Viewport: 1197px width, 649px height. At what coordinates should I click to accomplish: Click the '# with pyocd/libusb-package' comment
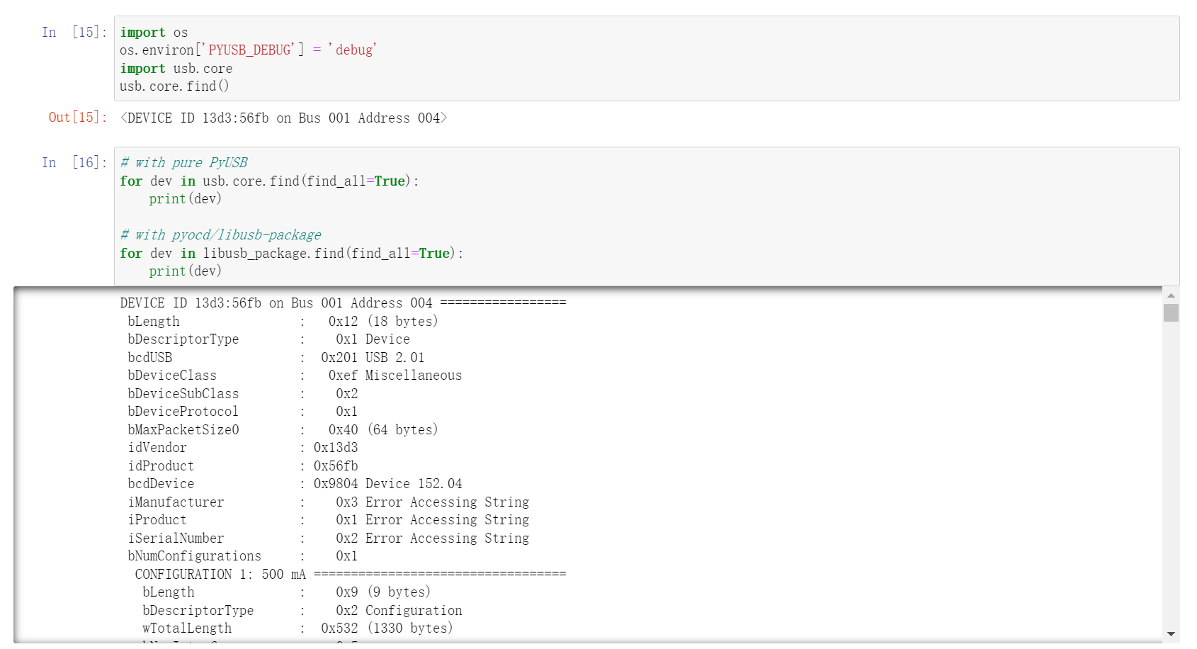tap(220, 235)
